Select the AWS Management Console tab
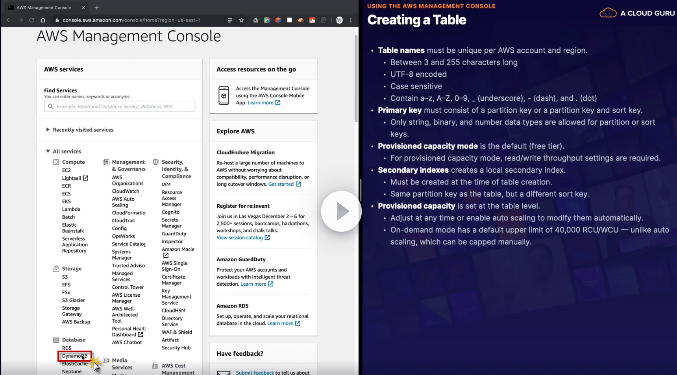Viewport: 677px width, 375px height. tap(44, 7)
